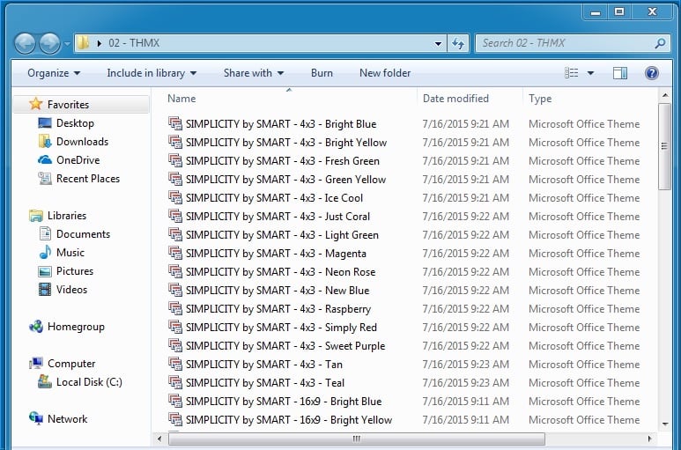Select the 4x3 - New Blue theme icon
This screenshot has height=450, width=681.
point(175,290)
